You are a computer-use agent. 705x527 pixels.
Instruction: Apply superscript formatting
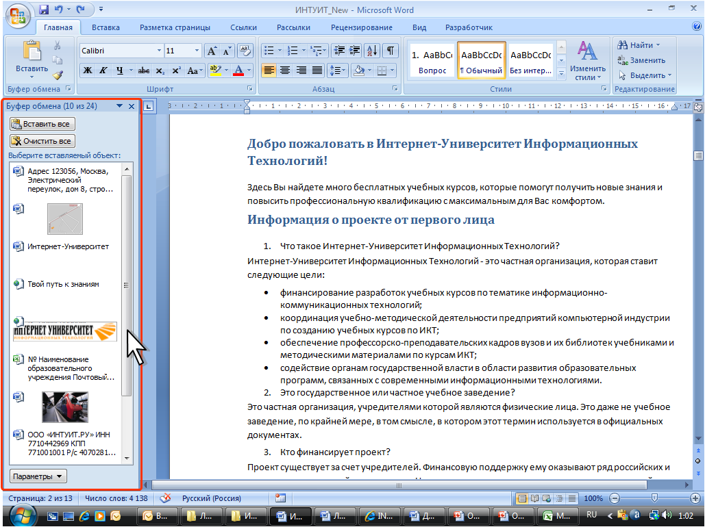coord(176,70)
